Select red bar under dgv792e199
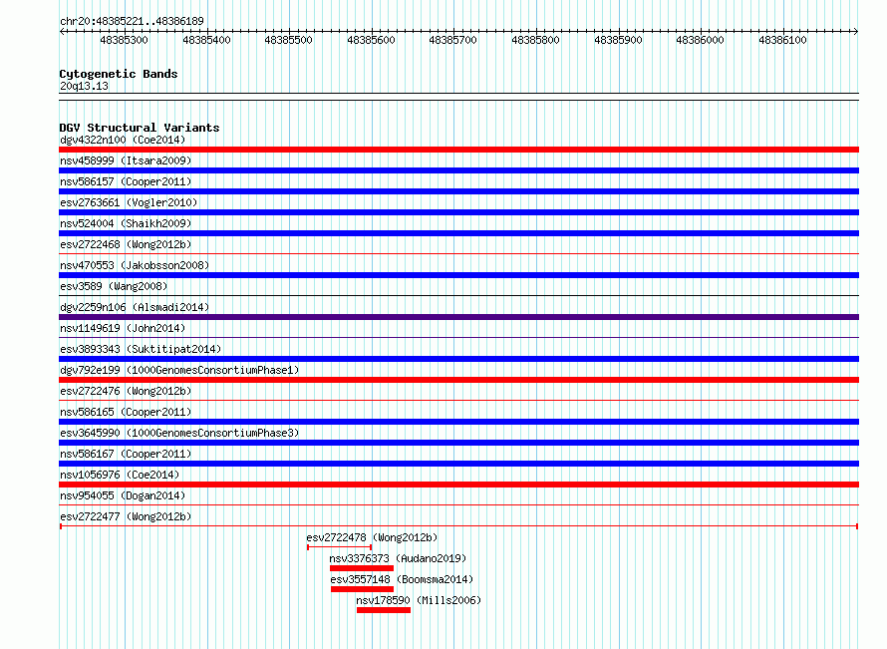Viewport: 887px width, 649px height. 458,380
